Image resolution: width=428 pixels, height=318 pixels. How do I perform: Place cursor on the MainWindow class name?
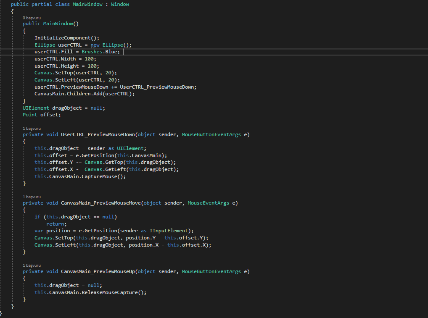(87, 4)
